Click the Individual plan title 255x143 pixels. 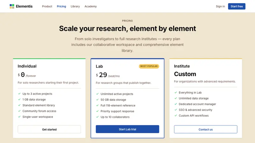click(x=27, y=66)
